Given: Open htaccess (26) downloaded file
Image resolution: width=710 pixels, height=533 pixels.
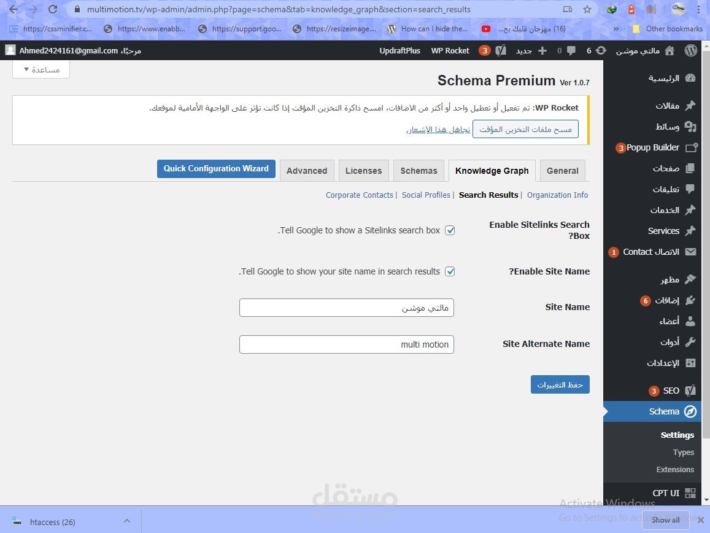Looking at the screenshot, I should (x=53, y=522).
